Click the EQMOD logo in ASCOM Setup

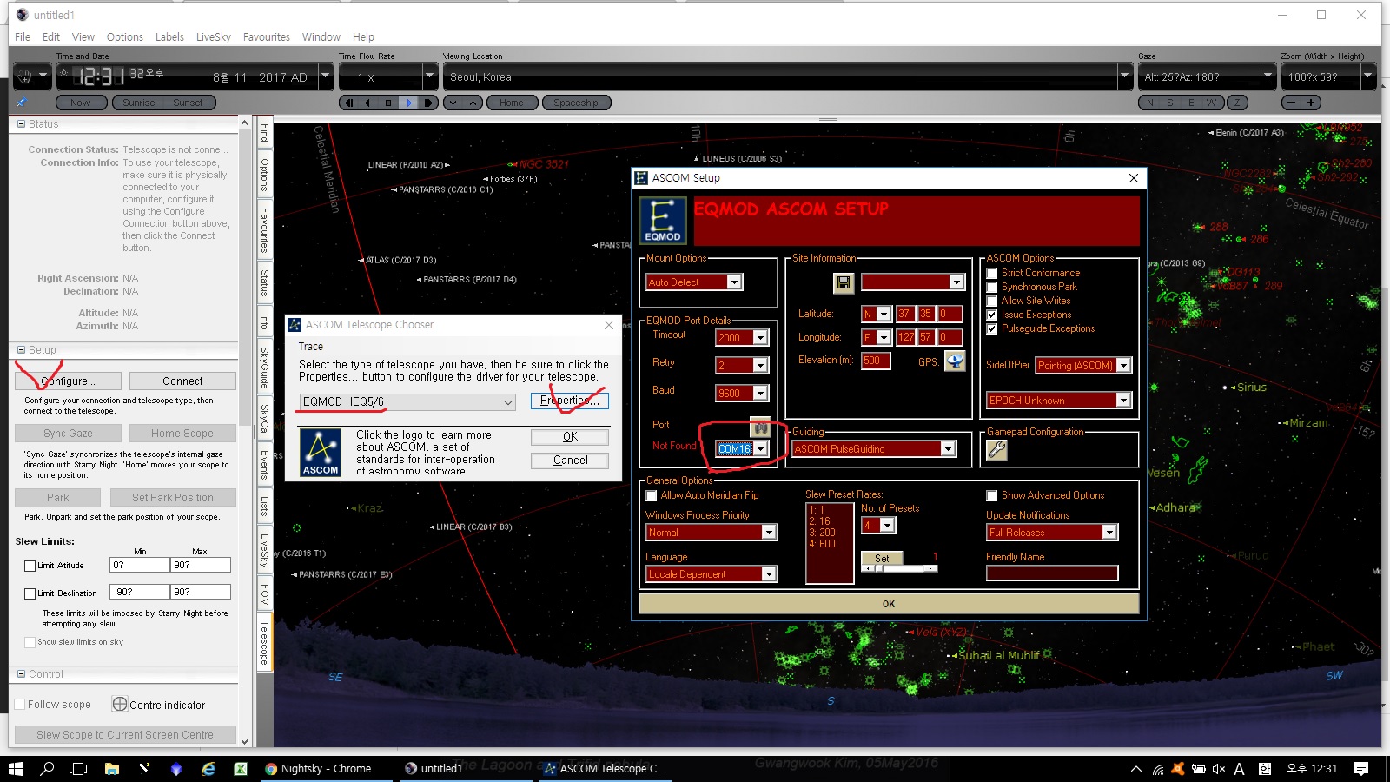tap(663, 221)
